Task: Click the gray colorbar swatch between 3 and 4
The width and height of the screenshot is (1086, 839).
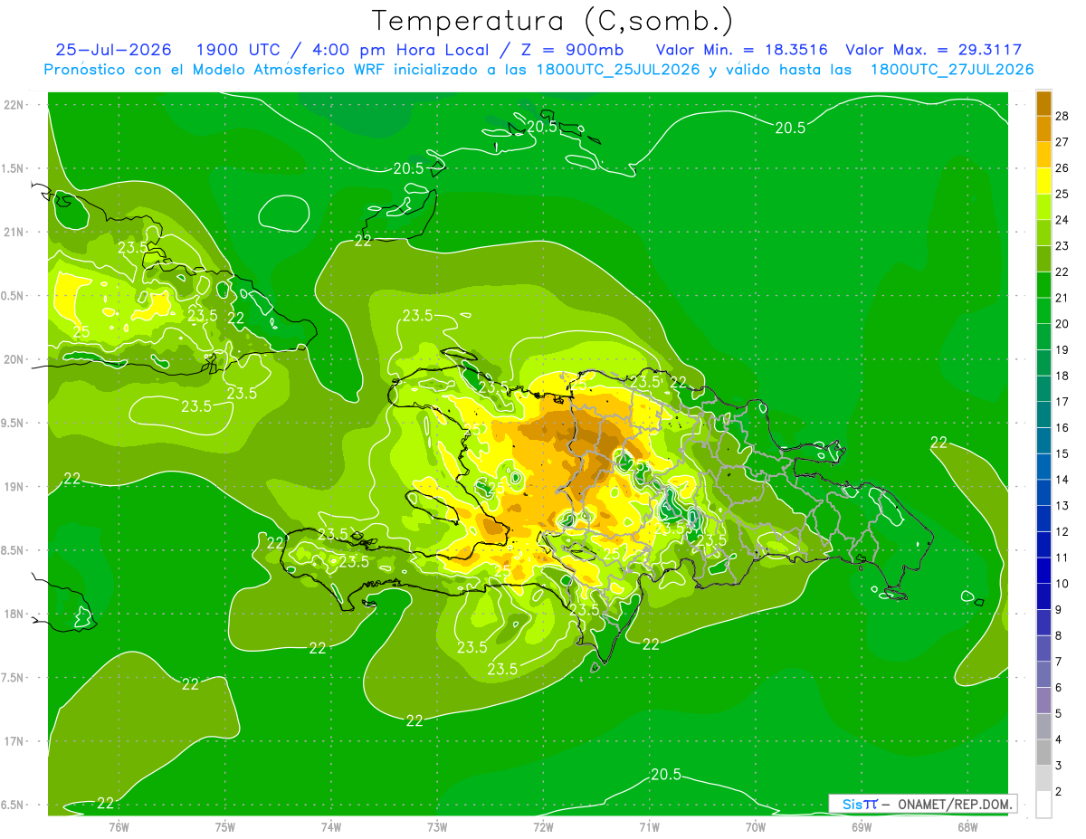Action: tap(1043, 752)
